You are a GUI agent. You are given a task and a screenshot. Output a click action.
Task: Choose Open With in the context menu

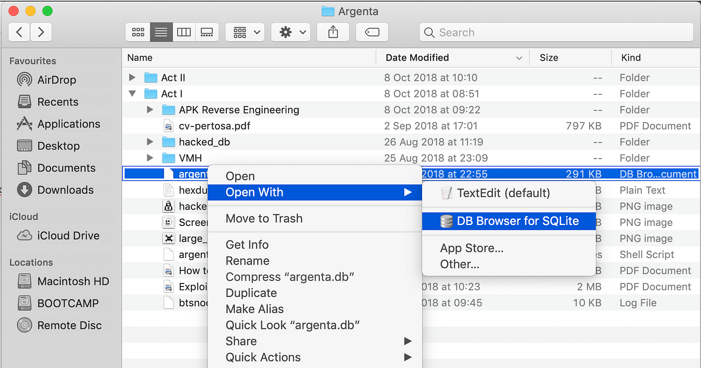[315, 192]
